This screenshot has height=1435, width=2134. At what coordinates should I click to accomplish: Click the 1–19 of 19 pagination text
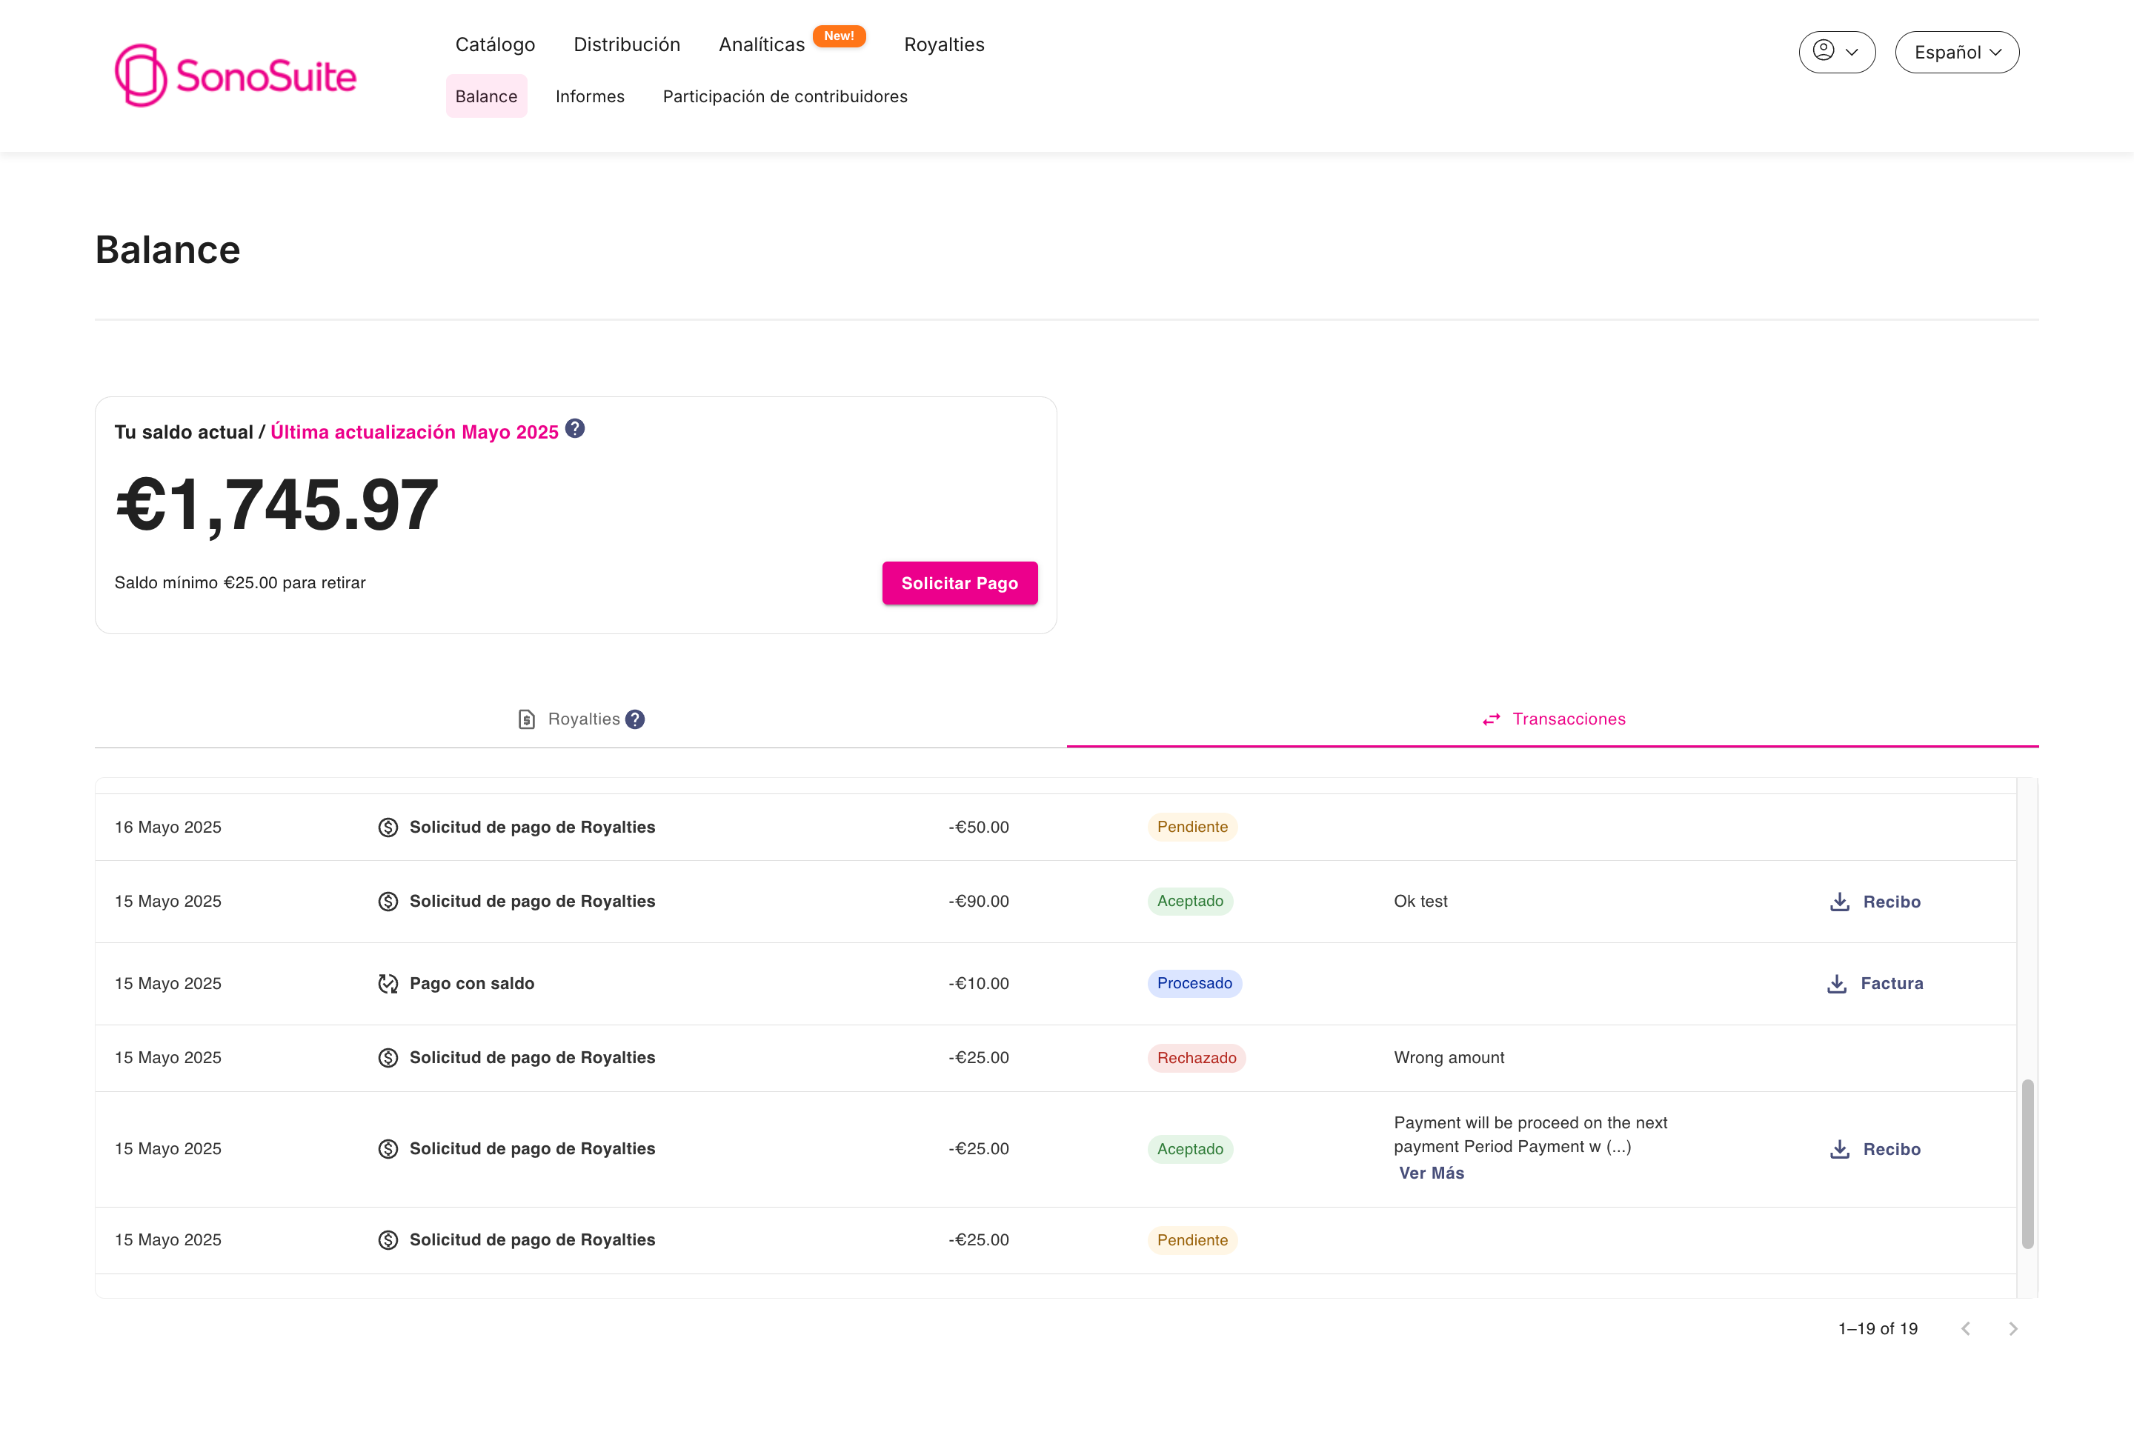pyautogui.click(x=1878, y=1329)
